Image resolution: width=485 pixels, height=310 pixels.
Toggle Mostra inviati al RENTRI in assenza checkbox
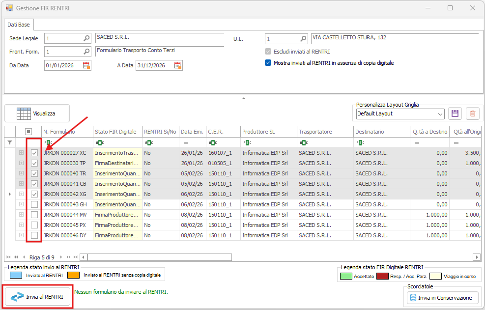click(x=268, y=63)
